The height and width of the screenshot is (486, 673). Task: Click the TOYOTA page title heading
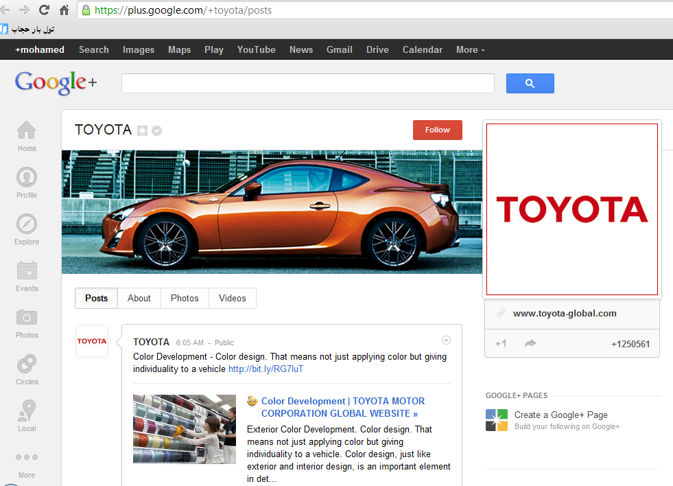pos(103,130)
